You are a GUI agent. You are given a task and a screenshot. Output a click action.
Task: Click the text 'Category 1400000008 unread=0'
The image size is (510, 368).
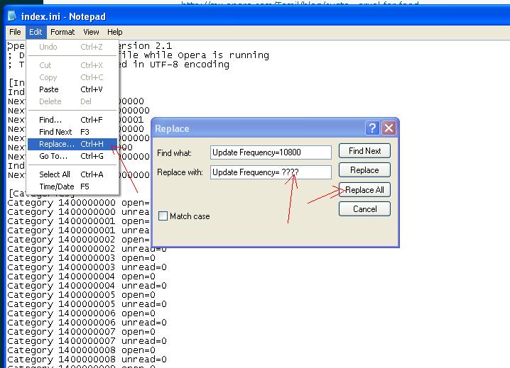pyautogui.click(x=87, y=359)
